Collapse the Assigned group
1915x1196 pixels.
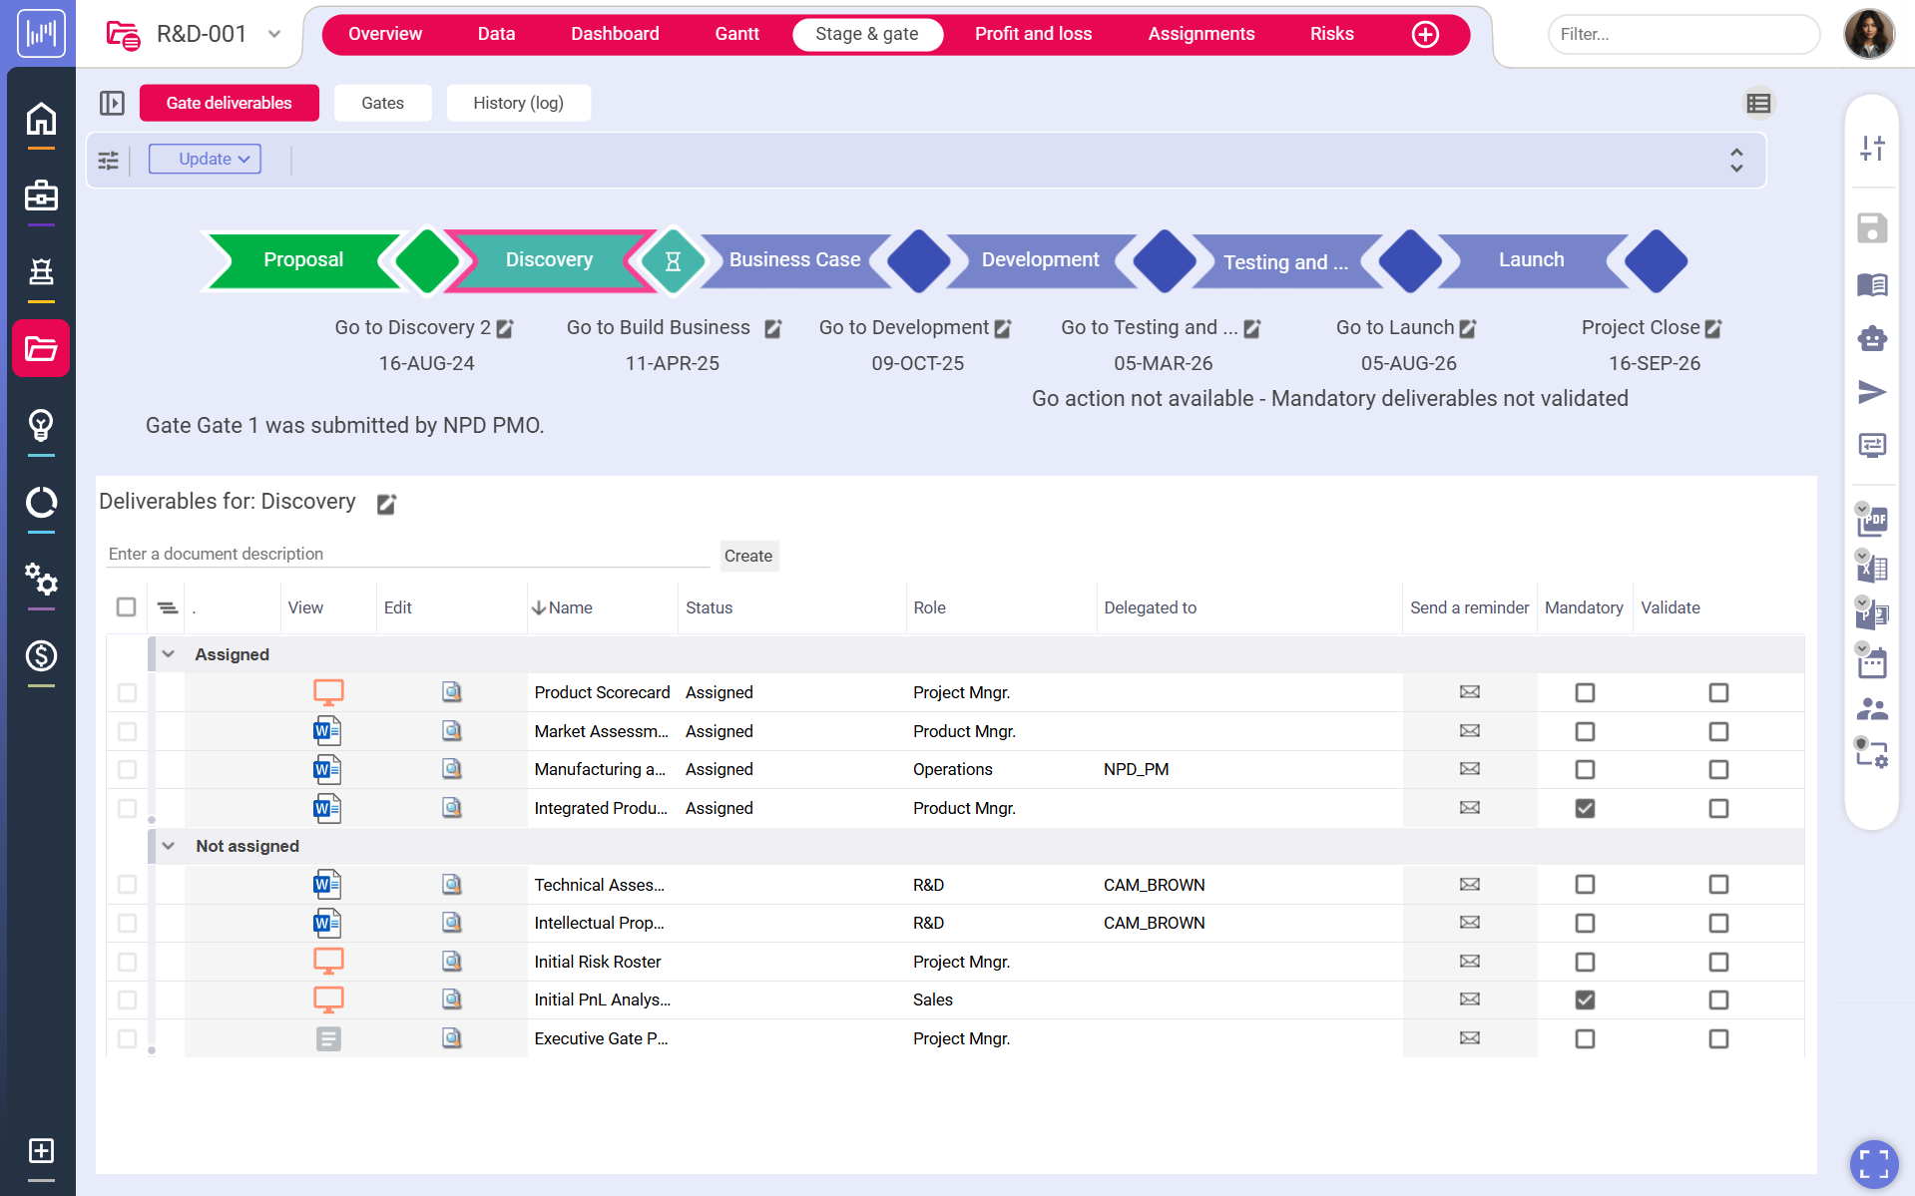[x=169, y=654]
